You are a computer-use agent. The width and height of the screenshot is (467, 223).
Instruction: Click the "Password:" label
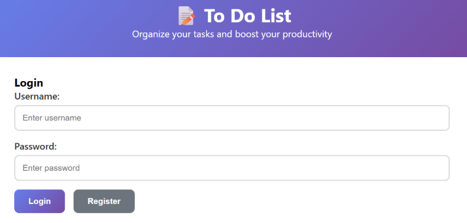click(36, 147)
